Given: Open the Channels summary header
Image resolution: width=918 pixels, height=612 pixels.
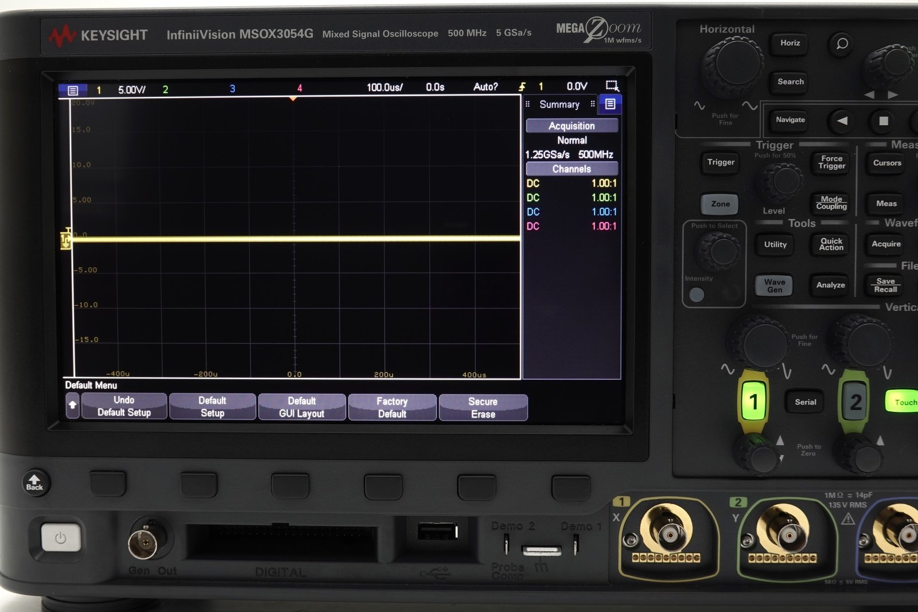Looking at the screenshot, I should point(571,169).
